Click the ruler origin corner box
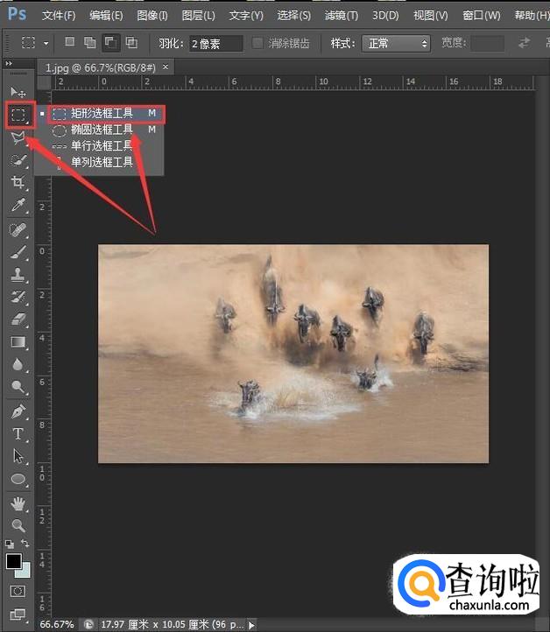The image size is (550, 632). coord(44,82)
